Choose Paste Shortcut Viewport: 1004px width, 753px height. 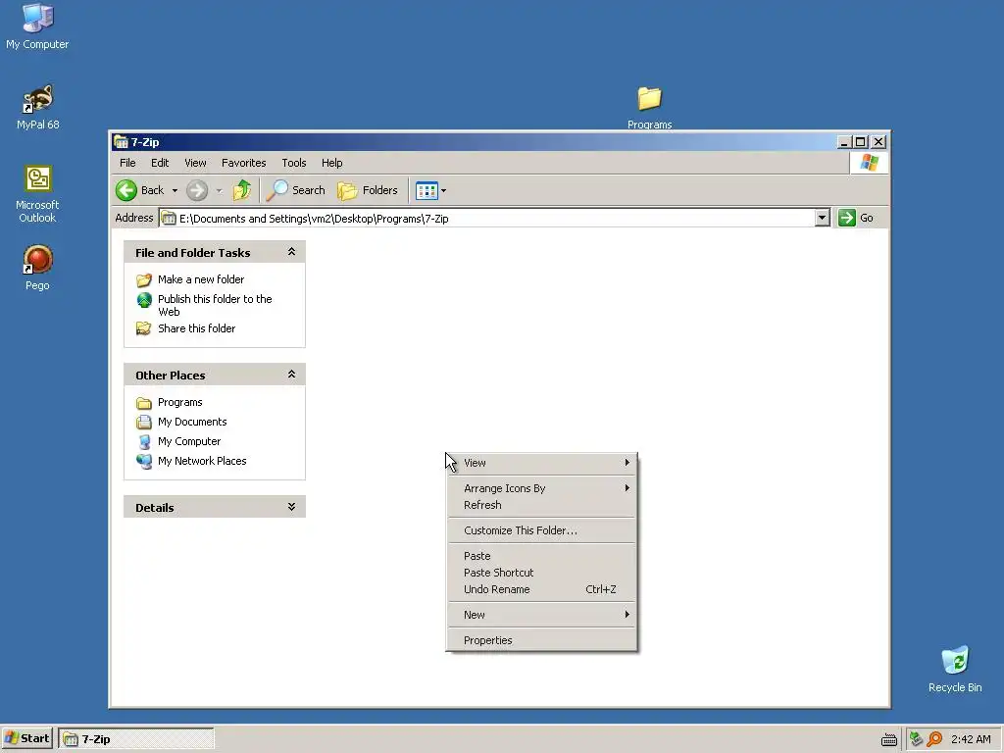pyautogui.click(x=541, y=573)
